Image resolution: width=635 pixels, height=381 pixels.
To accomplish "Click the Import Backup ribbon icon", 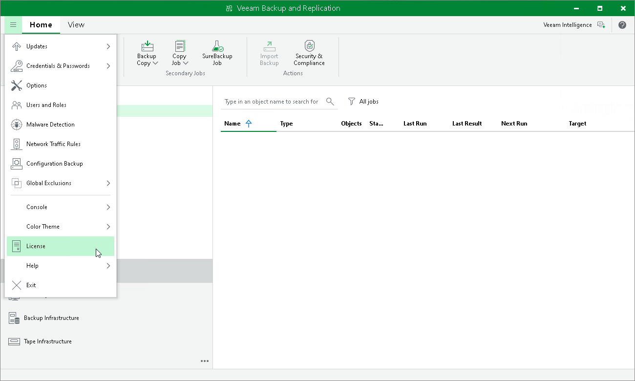I will pos(269,46).
